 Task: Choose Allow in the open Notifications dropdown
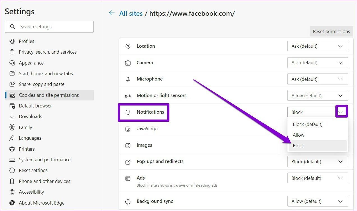(298, 135)
